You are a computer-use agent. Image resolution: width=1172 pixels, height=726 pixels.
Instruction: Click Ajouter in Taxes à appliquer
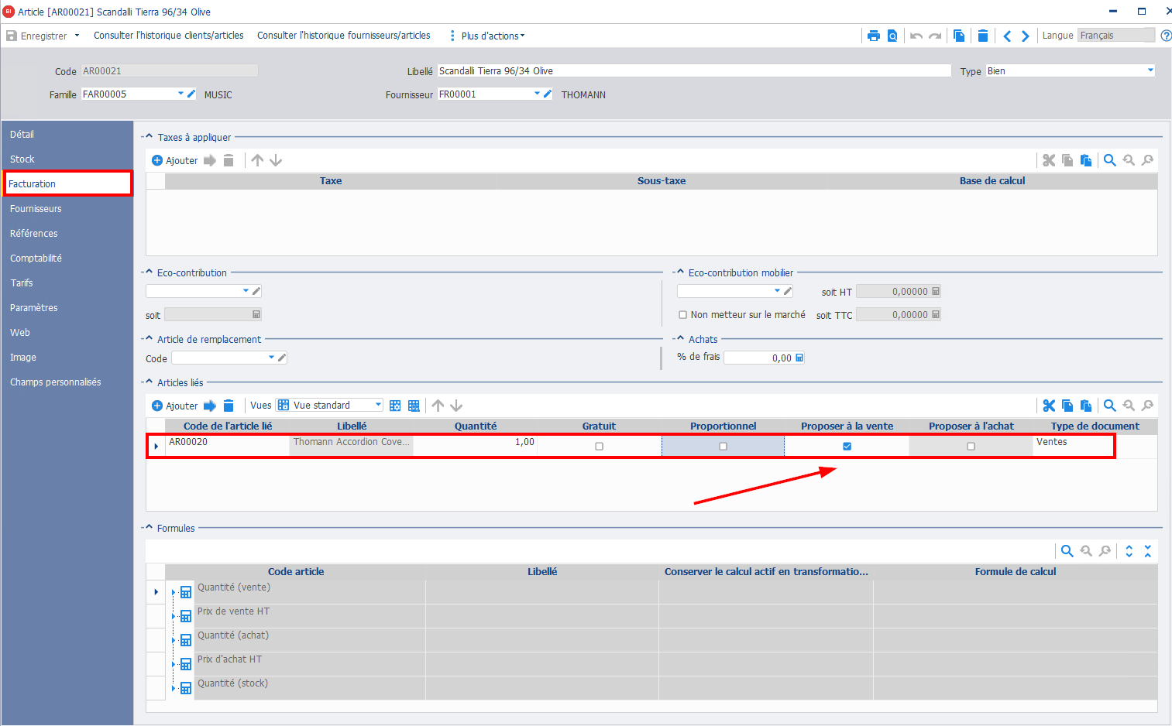point(175,160)
